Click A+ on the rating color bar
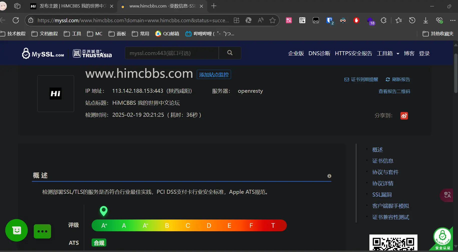Image resolution: width=458 pixels, height=252 pixels. 104,225
